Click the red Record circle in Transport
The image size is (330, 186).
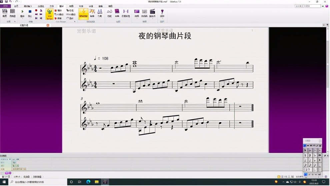pyautogui.click(x=36, y=10)
